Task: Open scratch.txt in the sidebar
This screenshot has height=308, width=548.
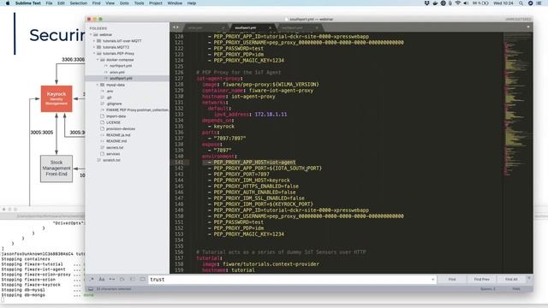Action: (111, 160)
